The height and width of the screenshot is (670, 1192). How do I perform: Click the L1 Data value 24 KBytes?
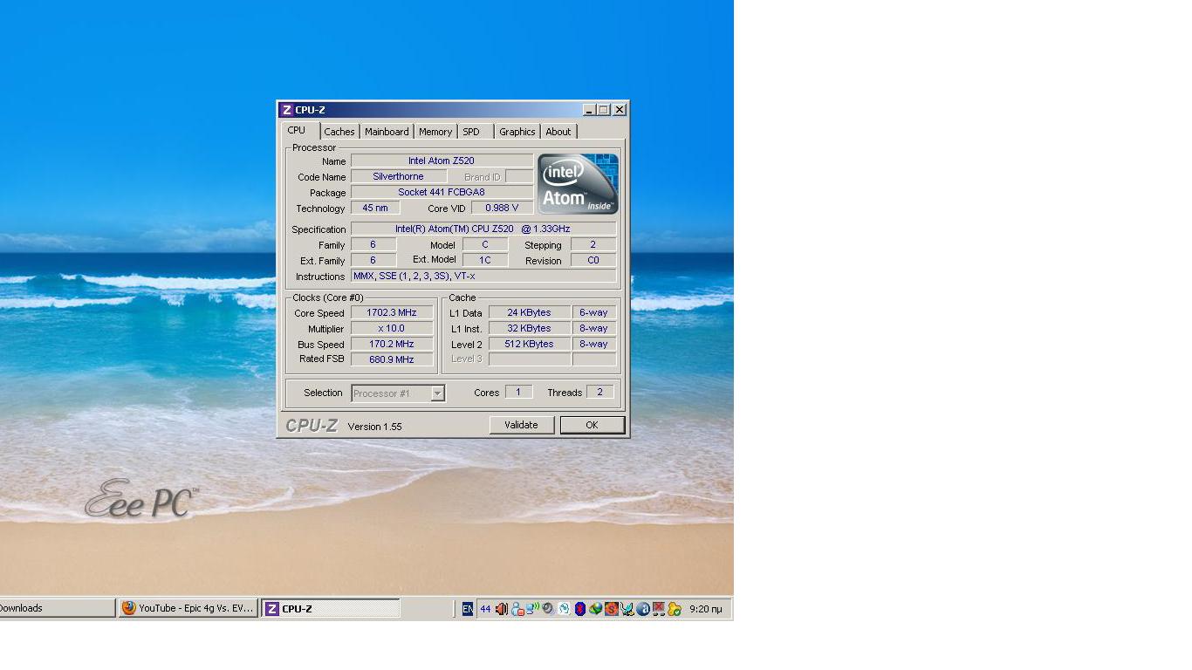coord(530,313)
